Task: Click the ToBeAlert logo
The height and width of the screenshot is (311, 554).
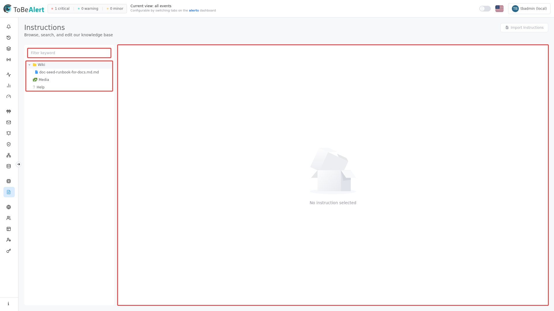Action: click(24, 9)
